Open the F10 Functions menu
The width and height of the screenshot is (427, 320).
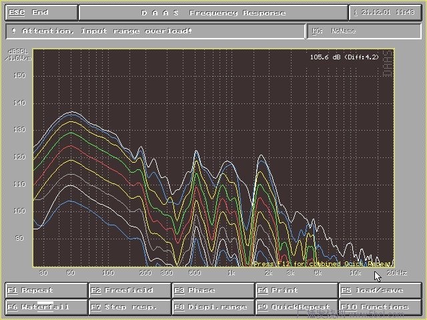380,307
